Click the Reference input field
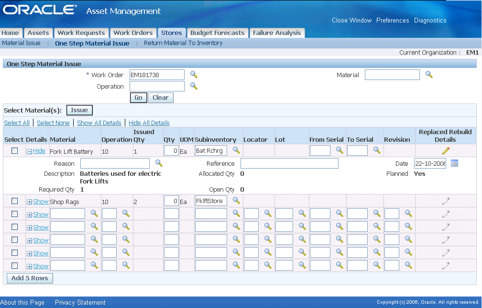This screenshot has height=308, width=482. tap(289, 163)
